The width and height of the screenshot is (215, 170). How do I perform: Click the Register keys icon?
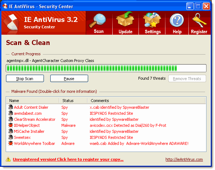click(x=199, y=20)
